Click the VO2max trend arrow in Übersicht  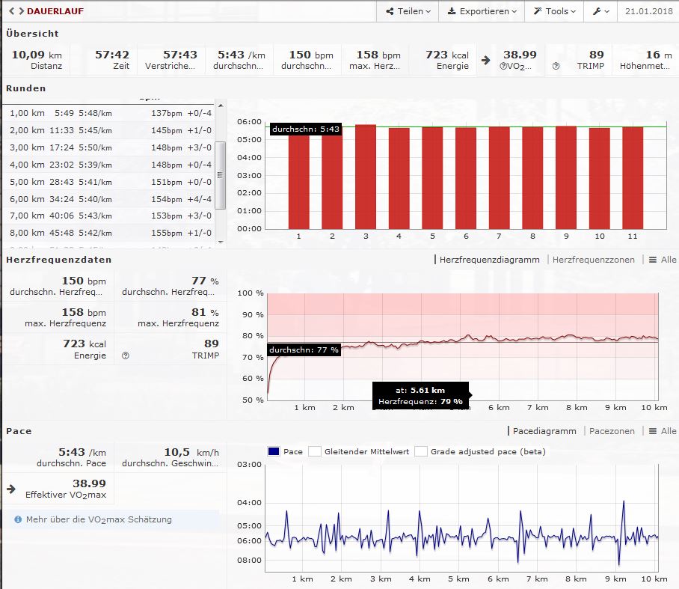click(486, 60)
